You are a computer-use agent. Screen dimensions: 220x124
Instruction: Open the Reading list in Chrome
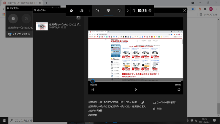208,15
